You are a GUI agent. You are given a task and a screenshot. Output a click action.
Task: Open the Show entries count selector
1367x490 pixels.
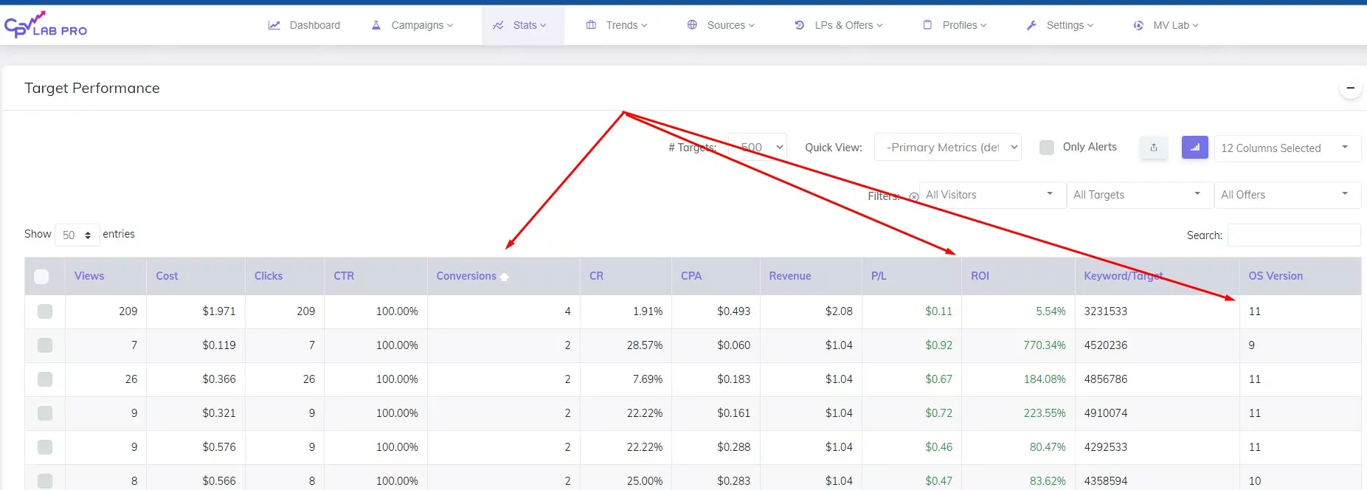77,235
